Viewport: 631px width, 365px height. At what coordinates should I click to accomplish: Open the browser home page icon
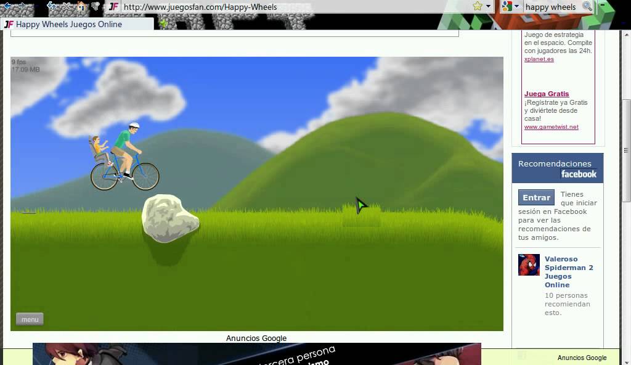click(x=81, y=6)
